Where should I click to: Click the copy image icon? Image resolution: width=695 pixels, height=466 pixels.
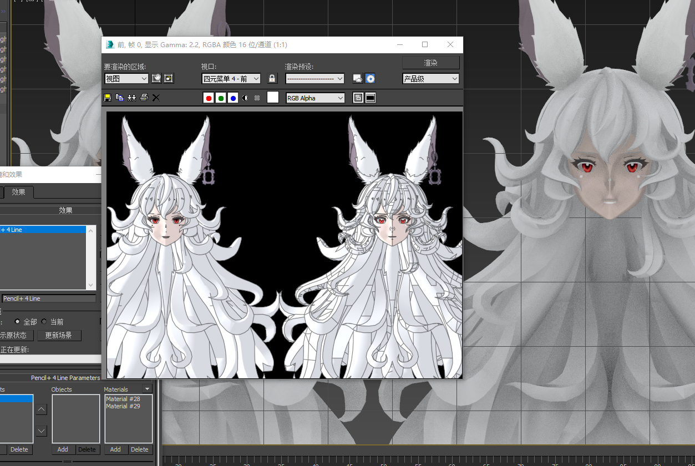119,98
